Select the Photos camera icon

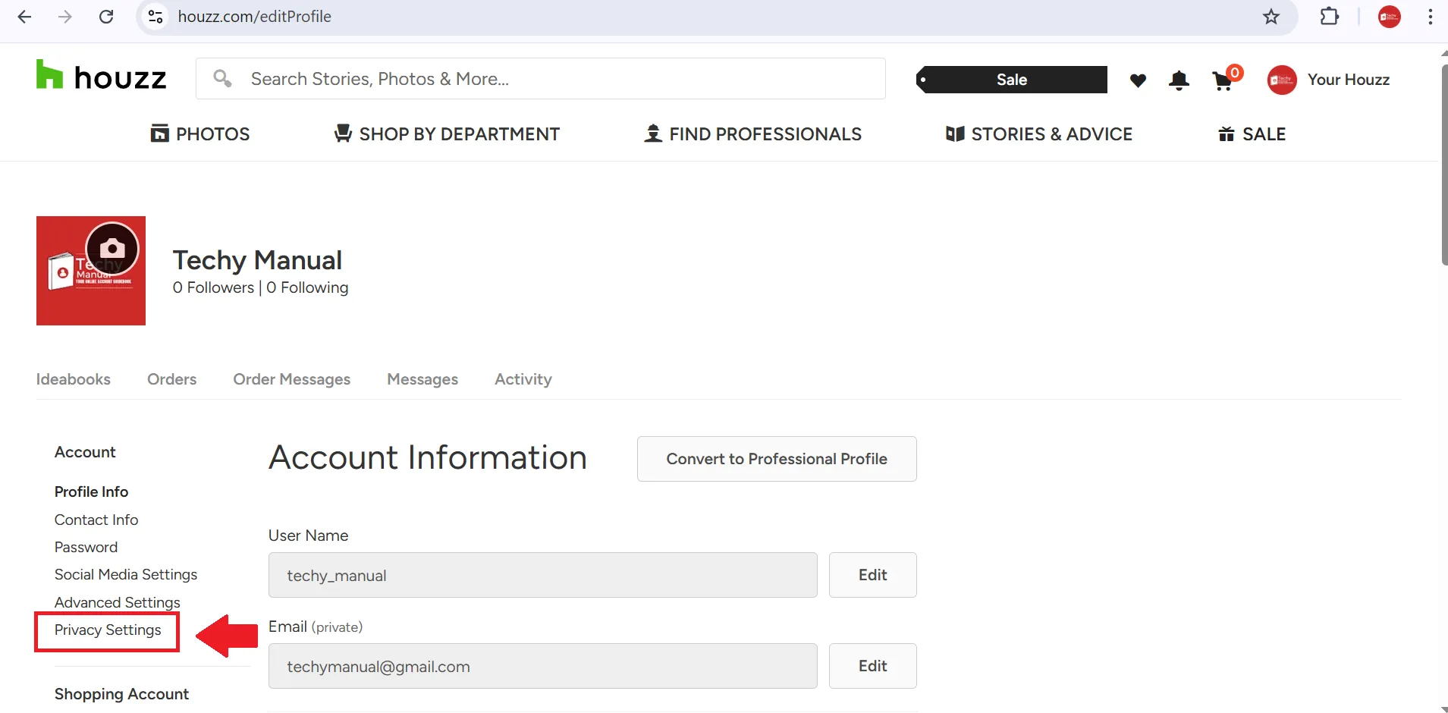tap(160, 133)
